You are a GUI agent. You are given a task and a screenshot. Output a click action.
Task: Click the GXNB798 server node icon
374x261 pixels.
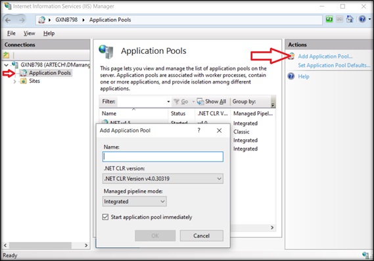pyautogui.click(x=14, y=64)
